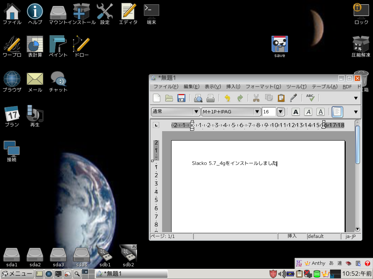Click the Copy toolbar icon
The width and height of the screenshot is (373, 279).
[x=269, y=98]
